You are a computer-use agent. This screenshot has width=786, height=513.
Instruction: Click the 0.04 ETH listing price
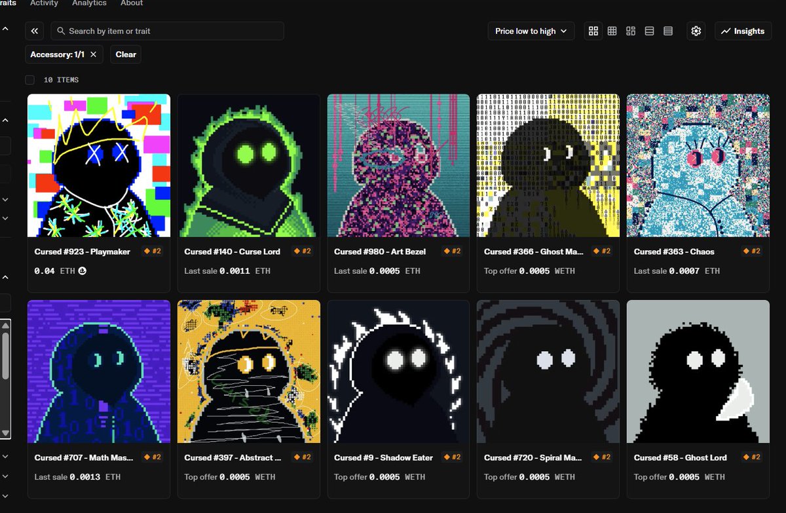tap(55, 271)
